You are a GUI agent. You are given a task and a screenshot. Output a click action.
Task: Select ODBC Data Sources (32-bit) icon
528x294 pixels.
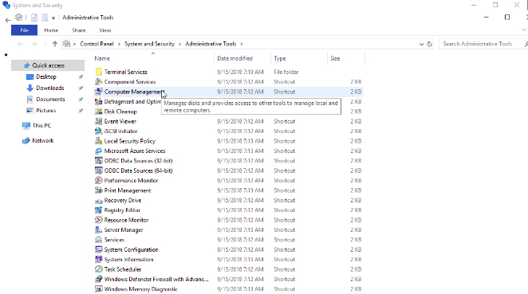(98, 160)
